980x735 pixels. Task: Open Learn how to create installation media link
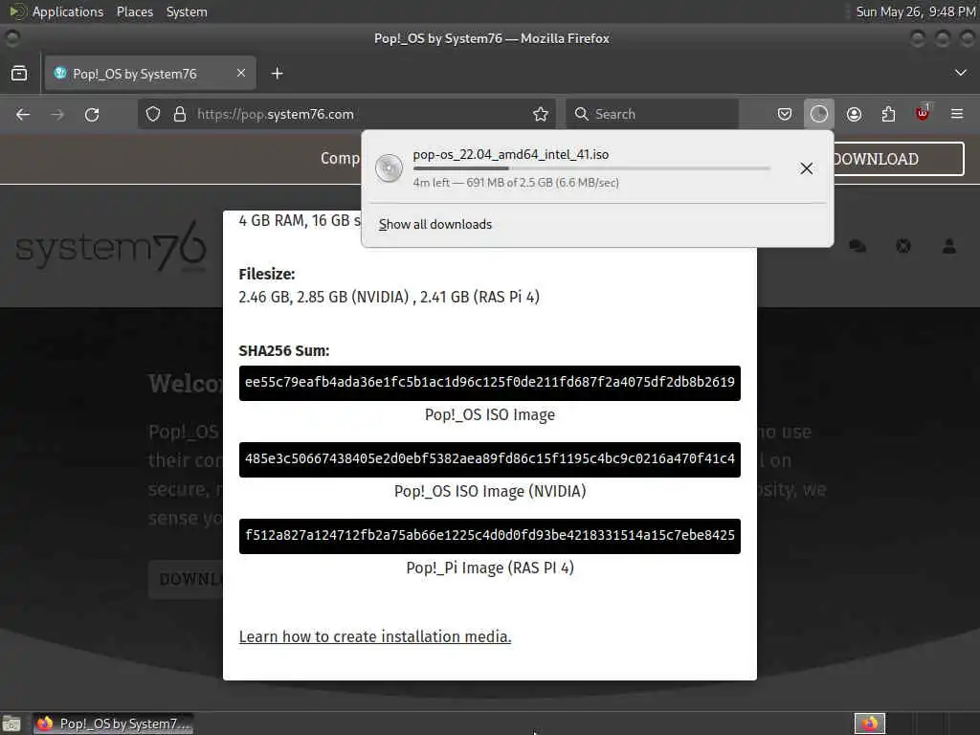click(375, 636)
